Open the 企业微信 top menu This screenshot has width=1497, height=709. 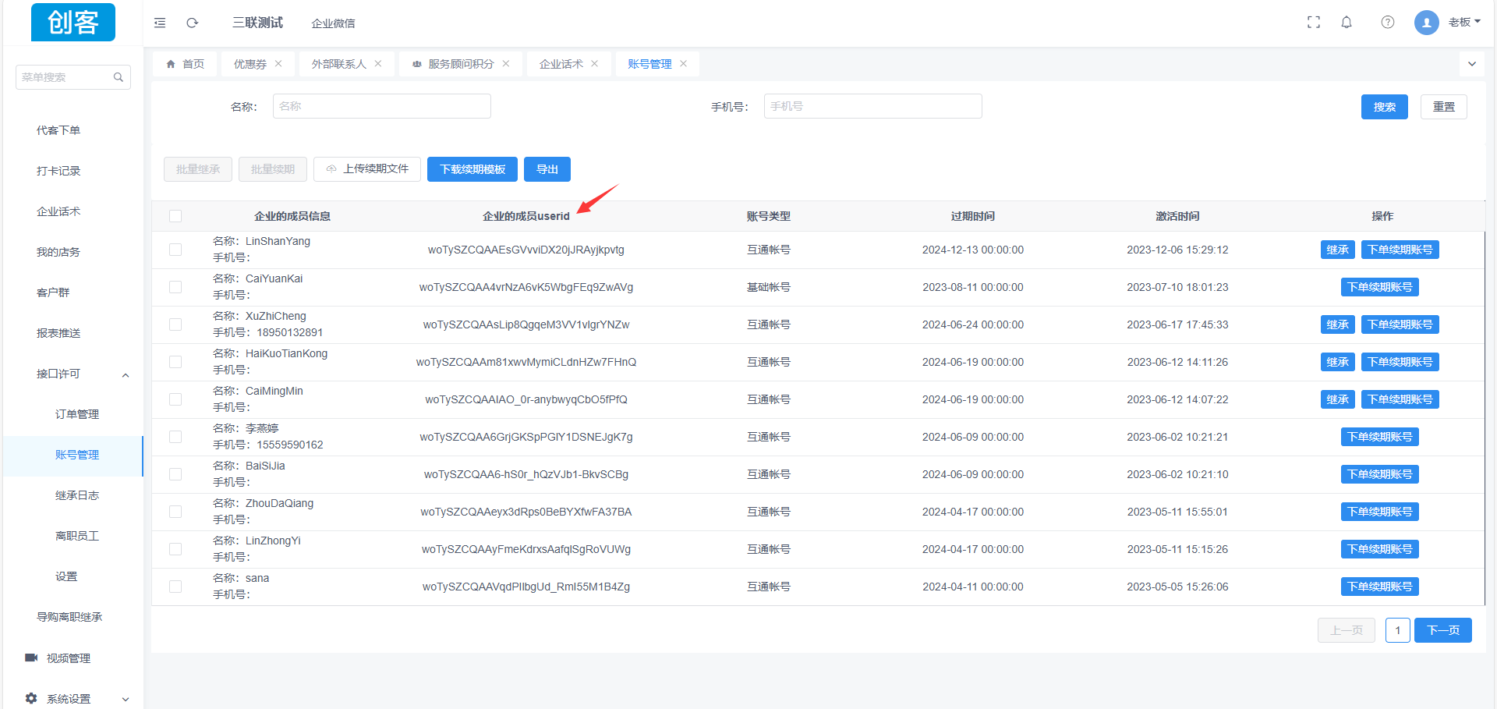tap(334, 23)
